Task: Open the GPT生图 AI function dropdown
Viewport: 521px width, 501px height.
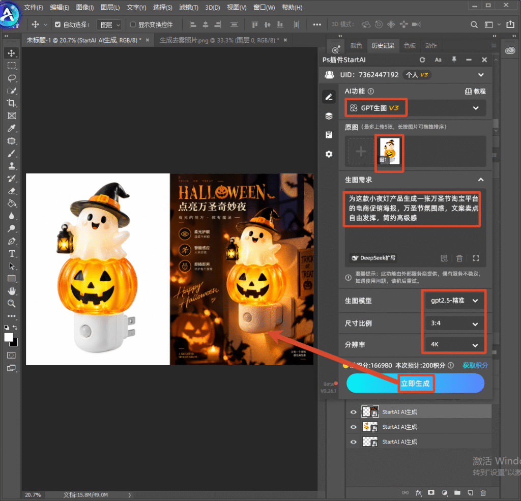Action: [x=416, y=108]
